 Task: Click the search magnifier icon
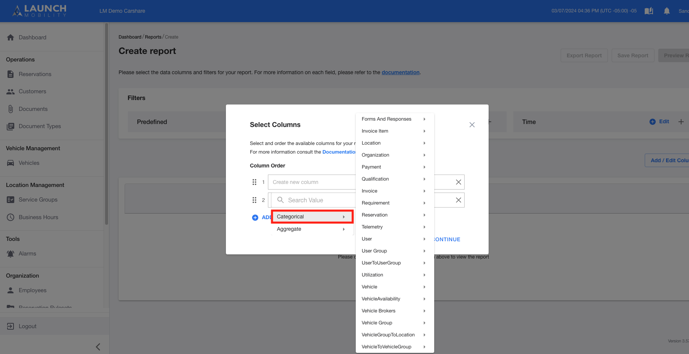pos(280,200)
